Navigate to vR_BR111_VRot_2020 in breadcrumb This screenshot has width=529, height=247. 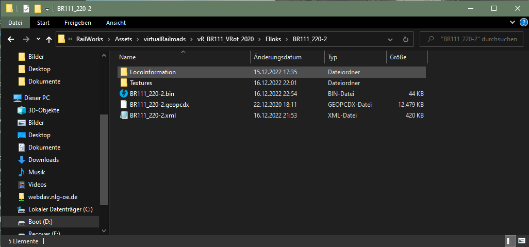tap(225, 39)
